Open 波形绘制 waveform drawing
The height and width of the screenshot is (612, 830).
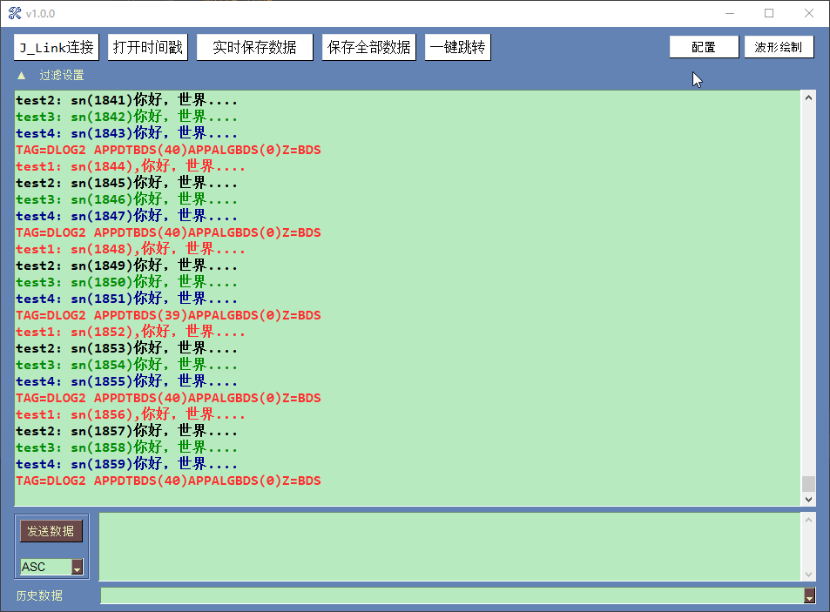[x=779, y=47]
